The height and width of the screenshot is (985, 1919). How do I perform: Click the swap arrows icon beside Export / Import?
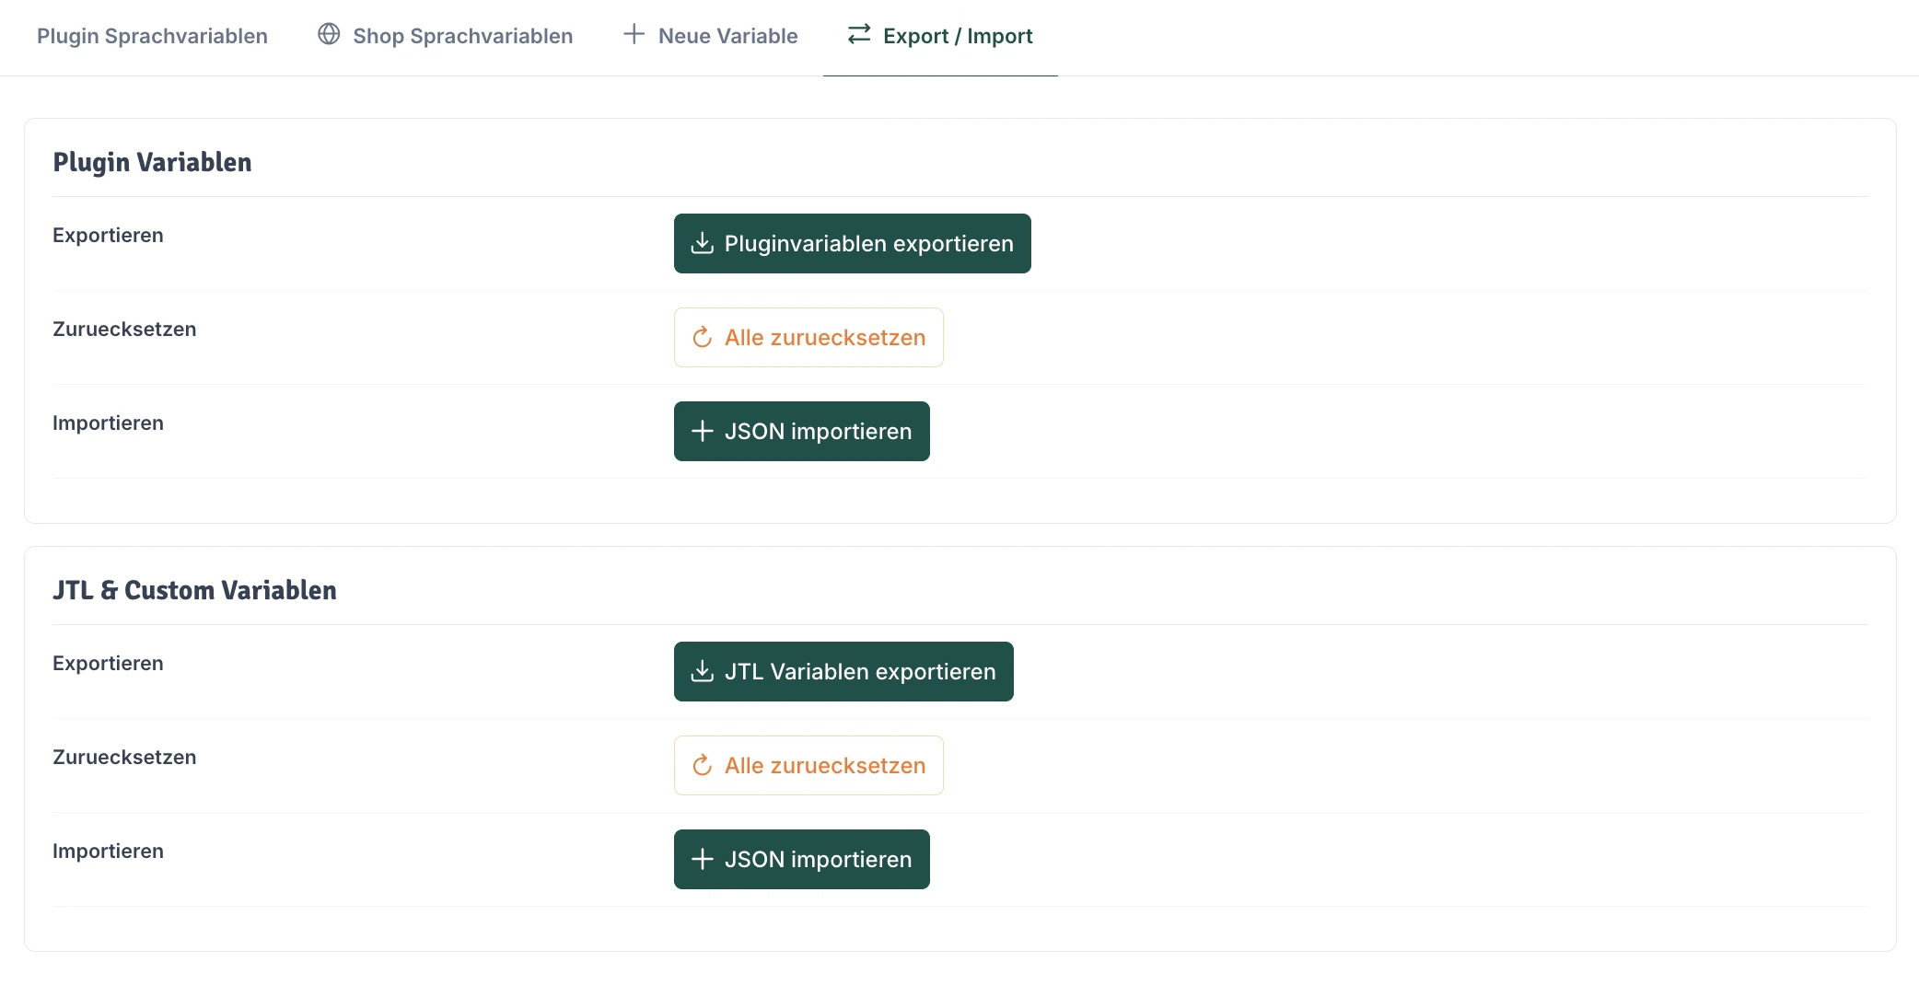[x=859, y=34]
